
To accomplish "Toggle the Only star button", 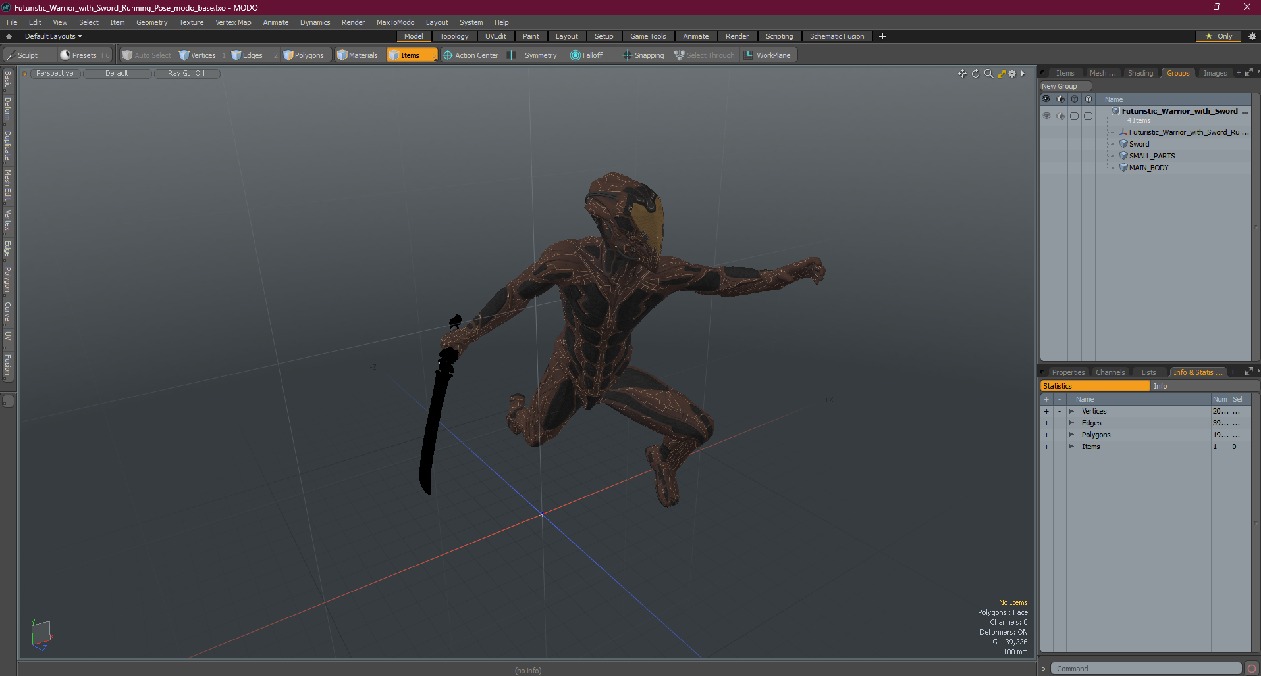I will [1218, 36].
